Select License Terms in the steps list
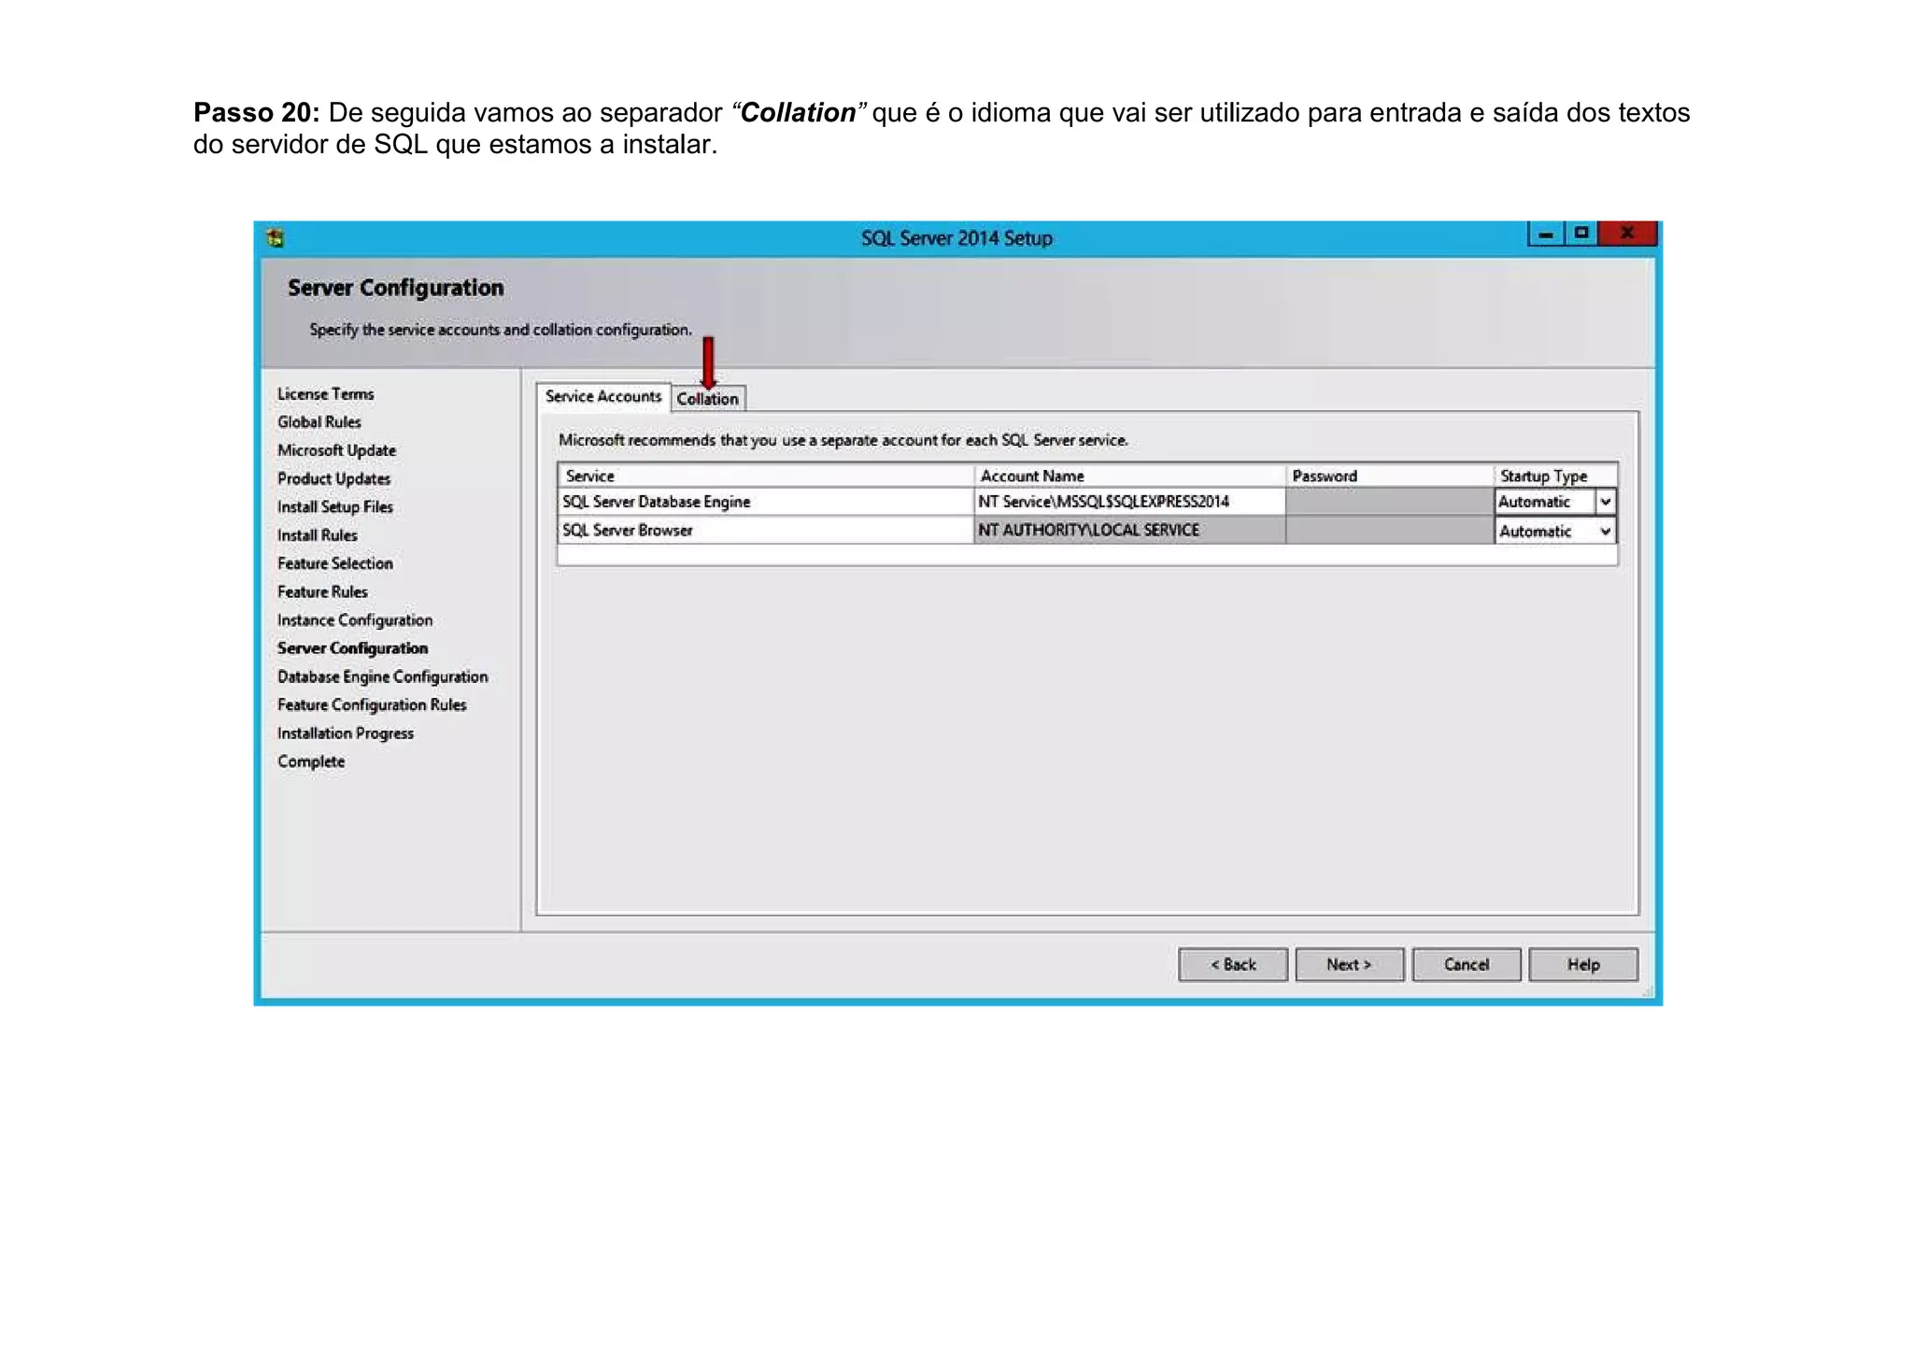Screen dimensions: 1913x1353 click(x=325, y=393)
